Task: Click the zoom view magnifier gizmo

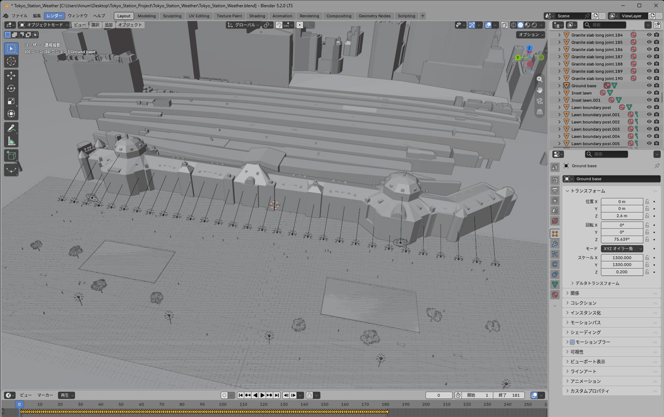Action: click(540, 79)
